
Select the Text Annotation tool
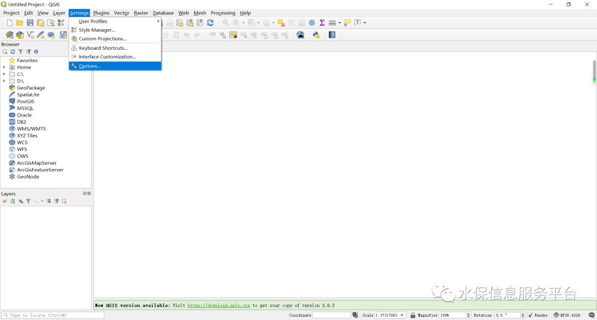[357, 23]
